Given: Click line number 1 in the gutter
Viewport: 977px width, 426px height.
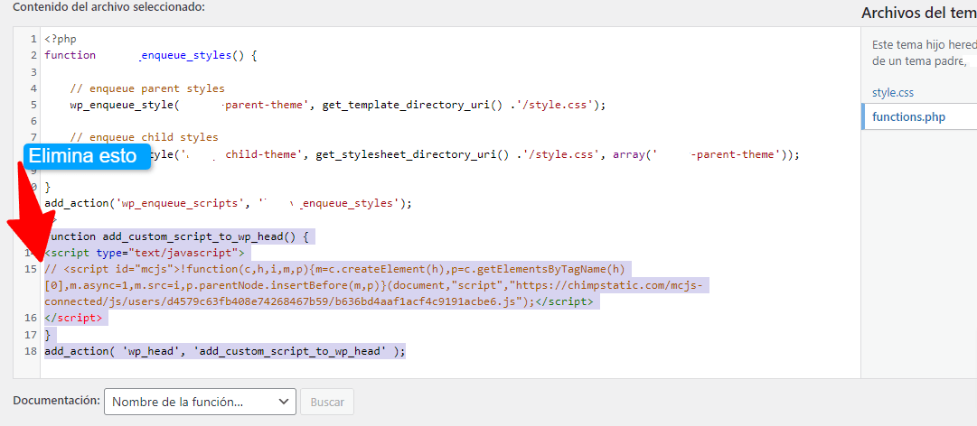Looking at the screenshot, I should [x=33, y=39].
